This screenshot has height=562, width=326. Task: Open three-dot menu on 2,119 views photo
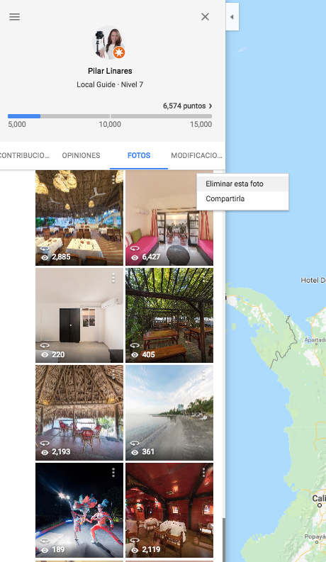203,473
